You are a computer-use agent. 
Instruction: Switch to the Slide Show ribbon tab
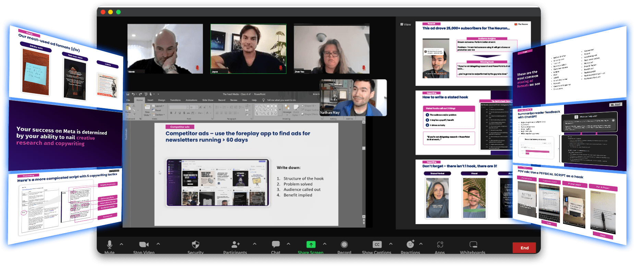(208, 100)
